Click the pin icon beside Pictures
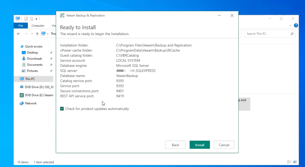Image resolution: width=305 pixels, height=167 pixels. point(51,71)
